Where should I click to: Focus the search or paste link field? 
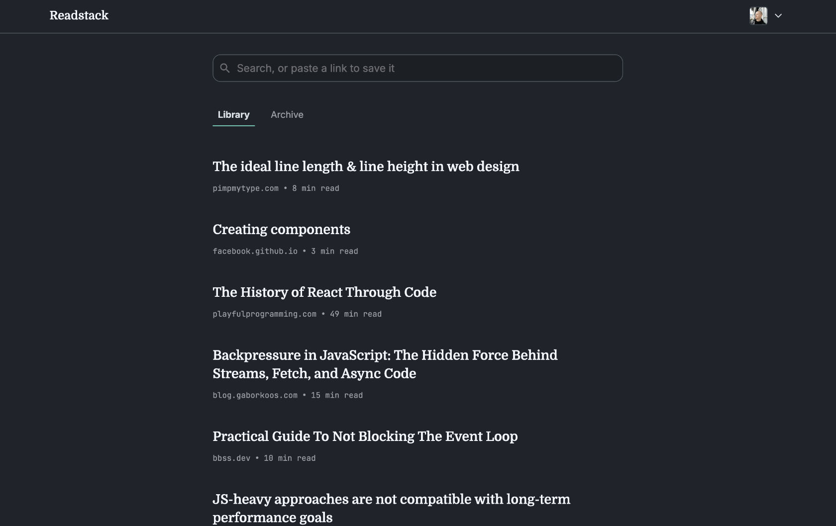tap(418, 68)
